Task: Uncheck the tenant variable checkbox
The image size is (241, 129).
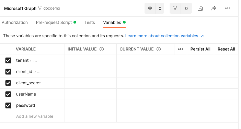Action: coord(8,60)
